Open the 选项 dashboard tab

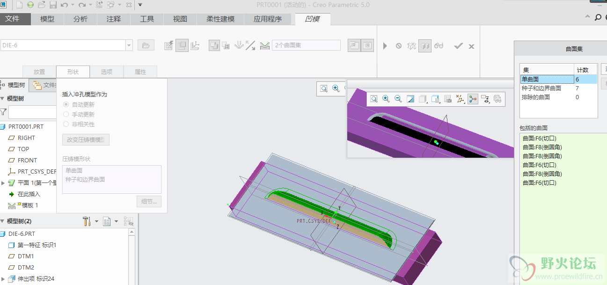pyautogui.click(x=107, y=72)
